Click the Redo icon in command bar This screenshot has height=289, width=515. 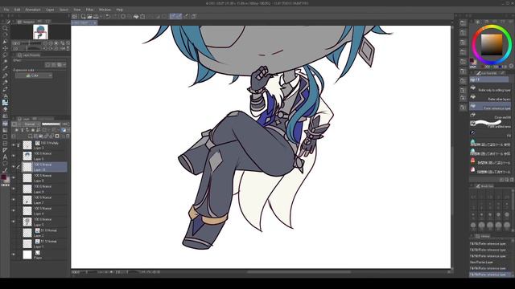(x=115, y=16)
